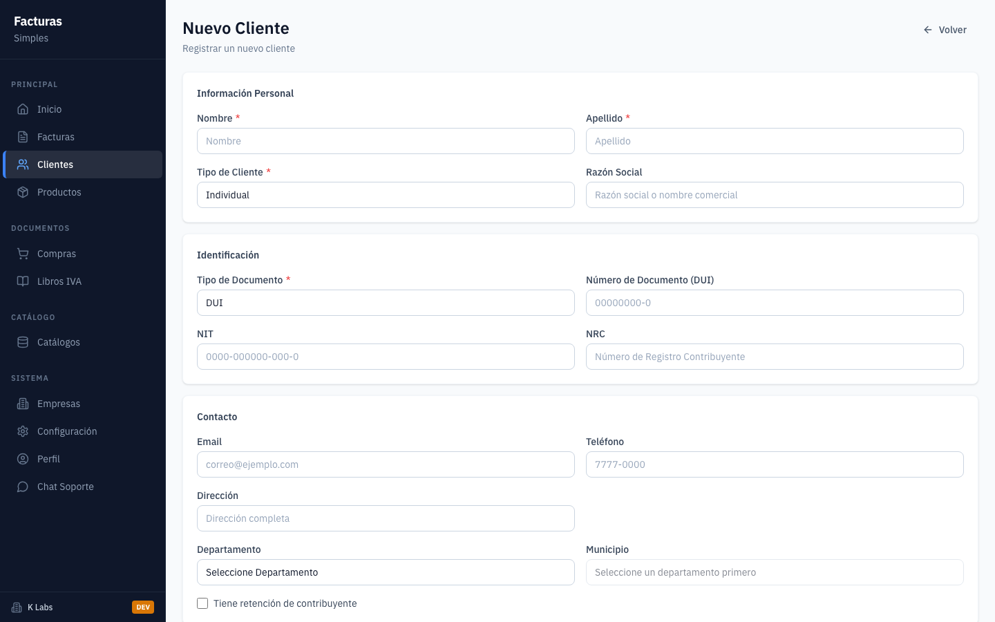Navigate to Catálogos
This screenshot has width=995, height=622.
83,342
